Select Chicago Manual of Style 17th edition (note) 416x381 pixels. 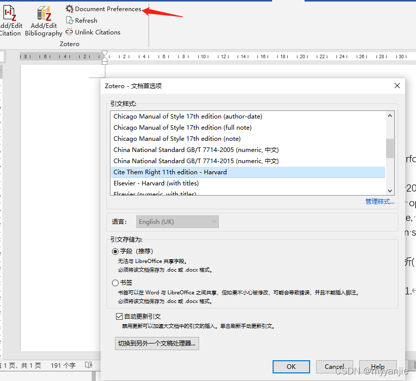tap(248, 139)
